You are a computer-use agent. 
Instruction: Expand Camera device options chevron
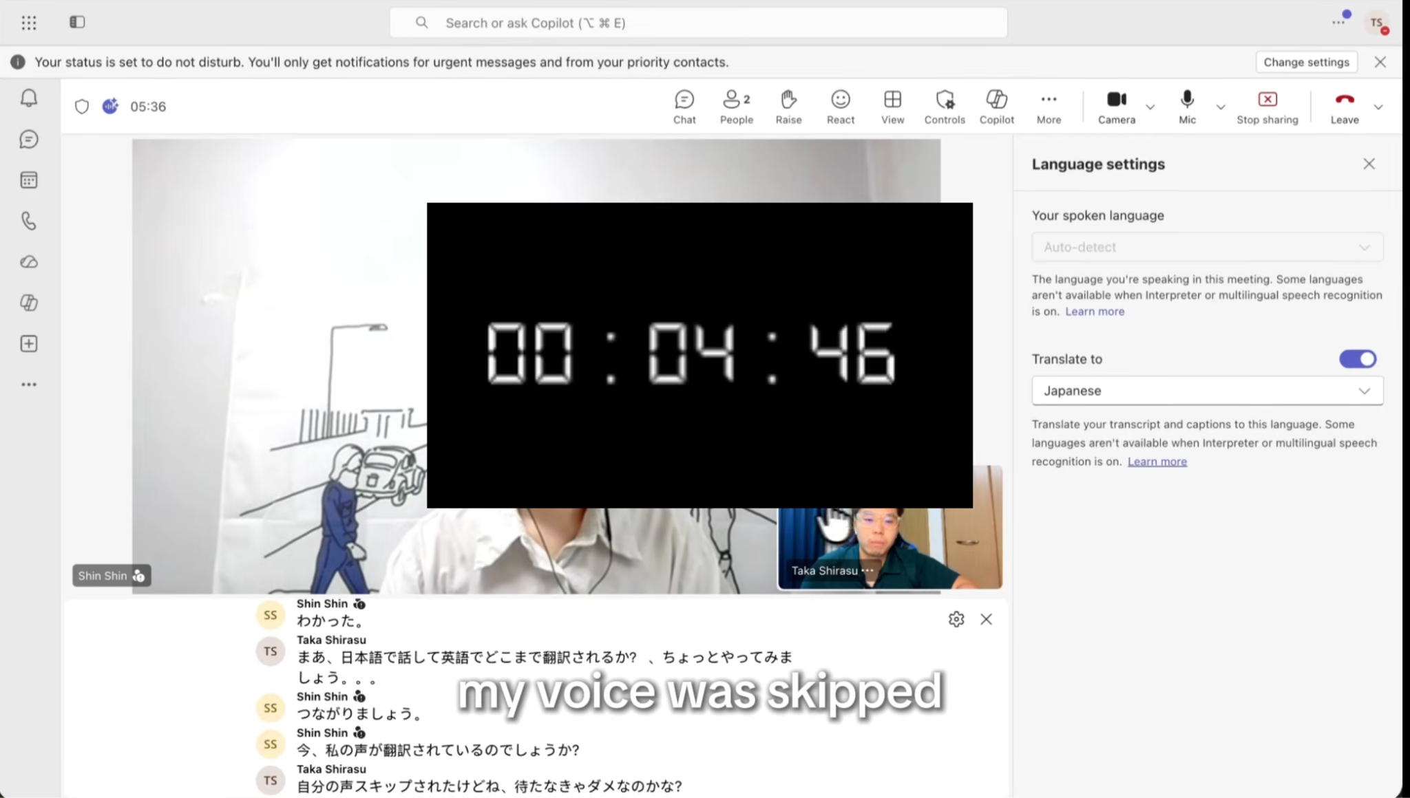(1150, 107)
